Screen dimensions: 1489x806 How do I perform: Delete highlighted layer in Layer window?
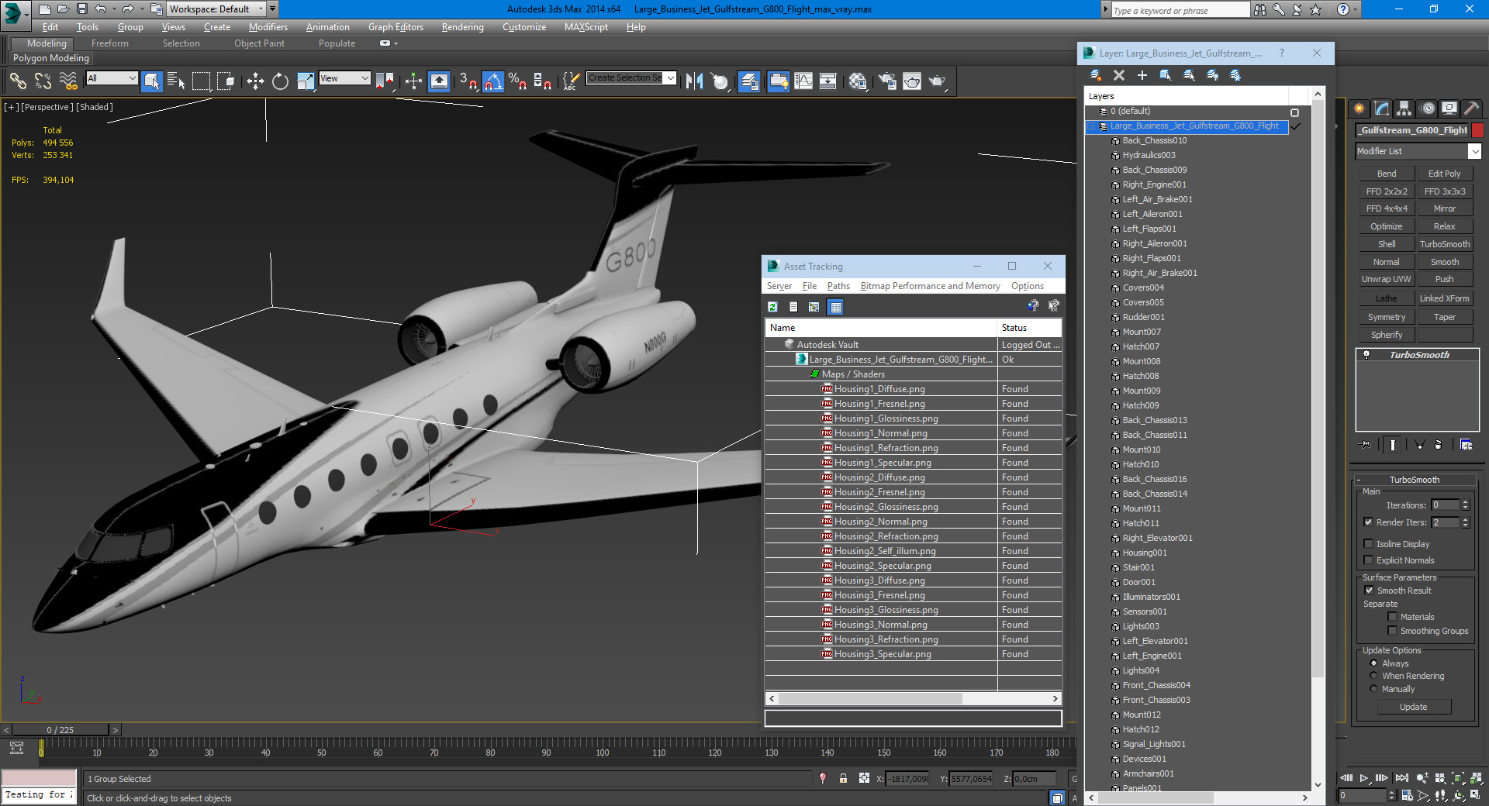pyautogui.click(x=1118, y=75)
